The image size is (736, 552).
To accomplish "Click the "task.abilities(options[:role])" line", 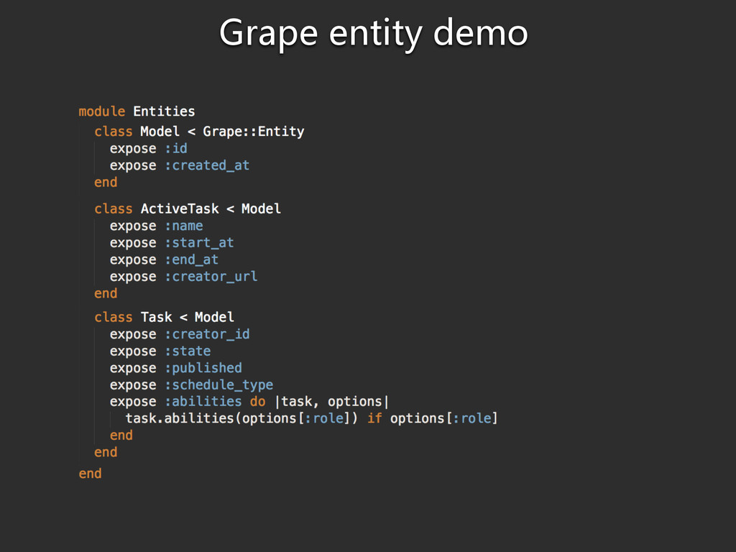I will (x=311, y=418).
